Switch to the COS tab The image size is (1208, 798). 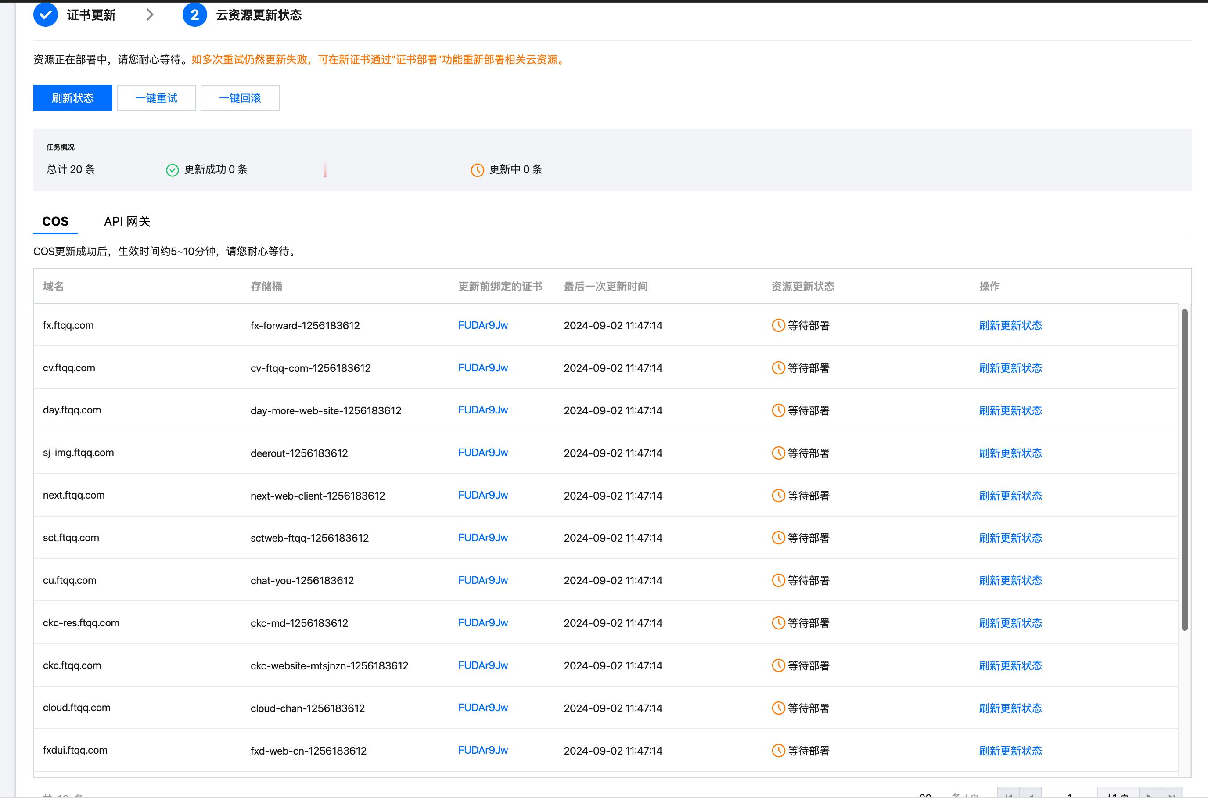tap(55, 221)
